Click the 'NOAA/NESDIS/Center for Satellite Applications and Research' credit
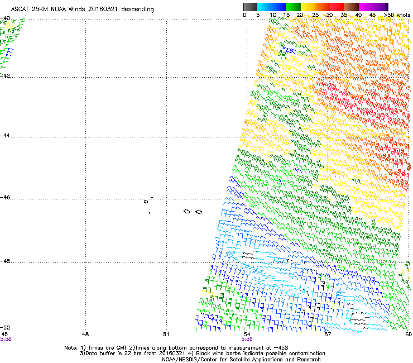This screenshot has width=413, height=363. [241, 360]
